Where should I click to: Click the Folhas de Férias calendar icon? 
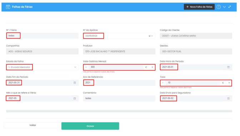pos(8,7)
